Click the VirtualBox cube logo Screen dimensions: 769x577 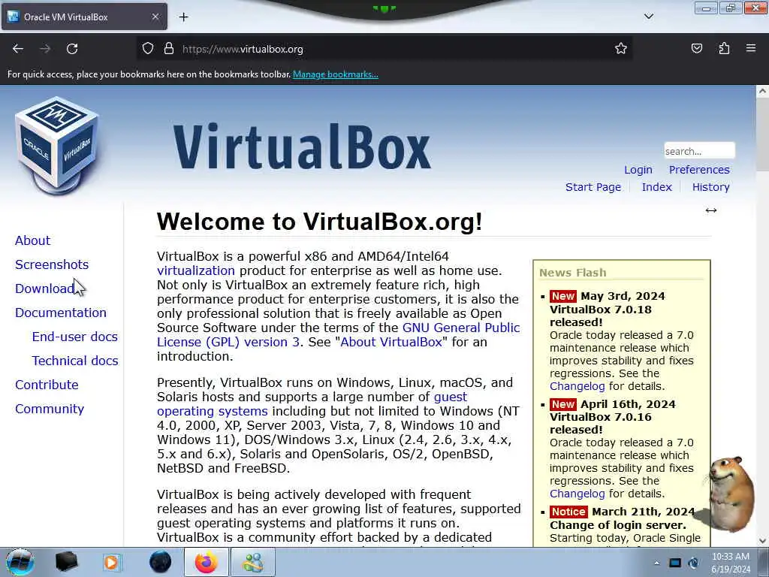point(57,146)
